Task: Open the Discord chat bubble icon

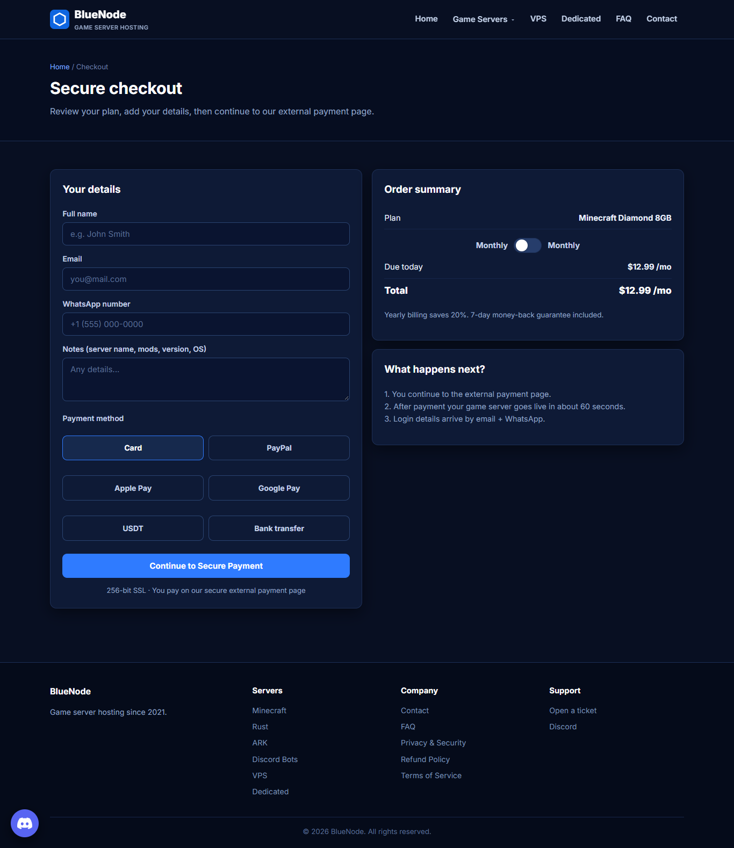Action: tap(25, 823)
